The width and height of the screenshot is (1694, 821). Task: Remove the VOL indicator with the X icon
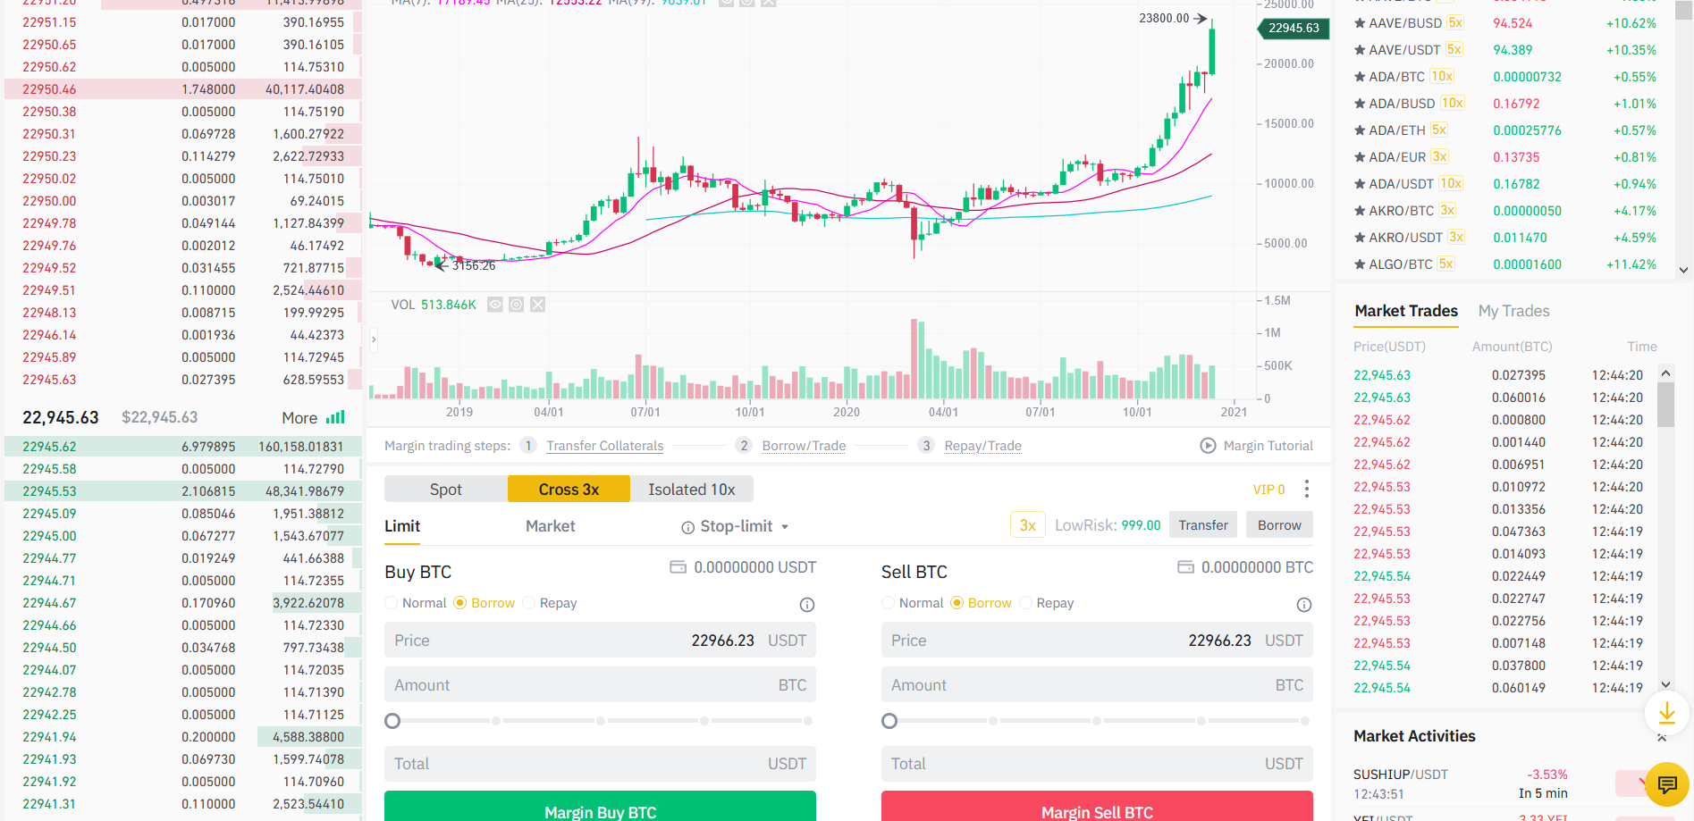[x=537, y=305]
